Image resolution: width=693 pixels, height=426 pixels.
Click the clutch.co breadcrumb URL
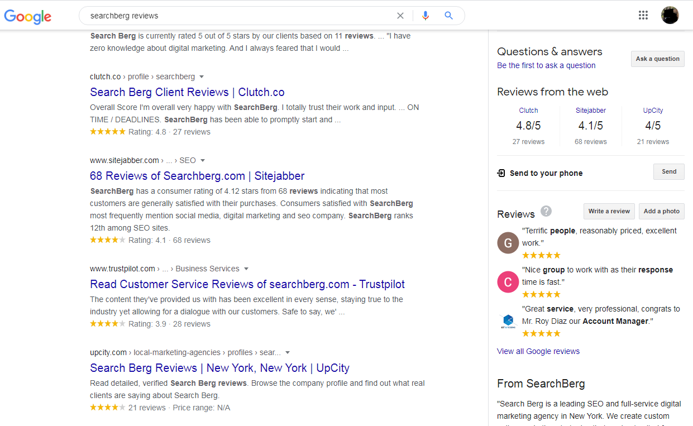(x=142, y=76)
